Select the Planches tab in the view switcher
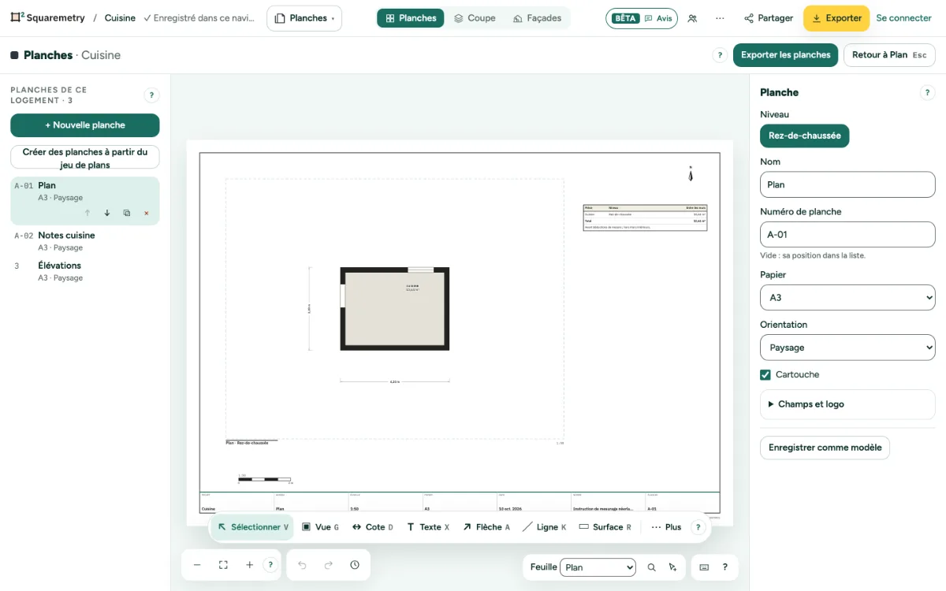The width and height of the screenshot is (946, 591). [x=411, y=18]
